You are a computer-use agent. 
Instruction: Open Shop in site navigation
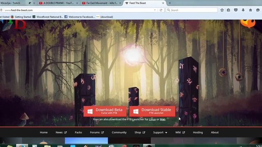click(138, 132)
